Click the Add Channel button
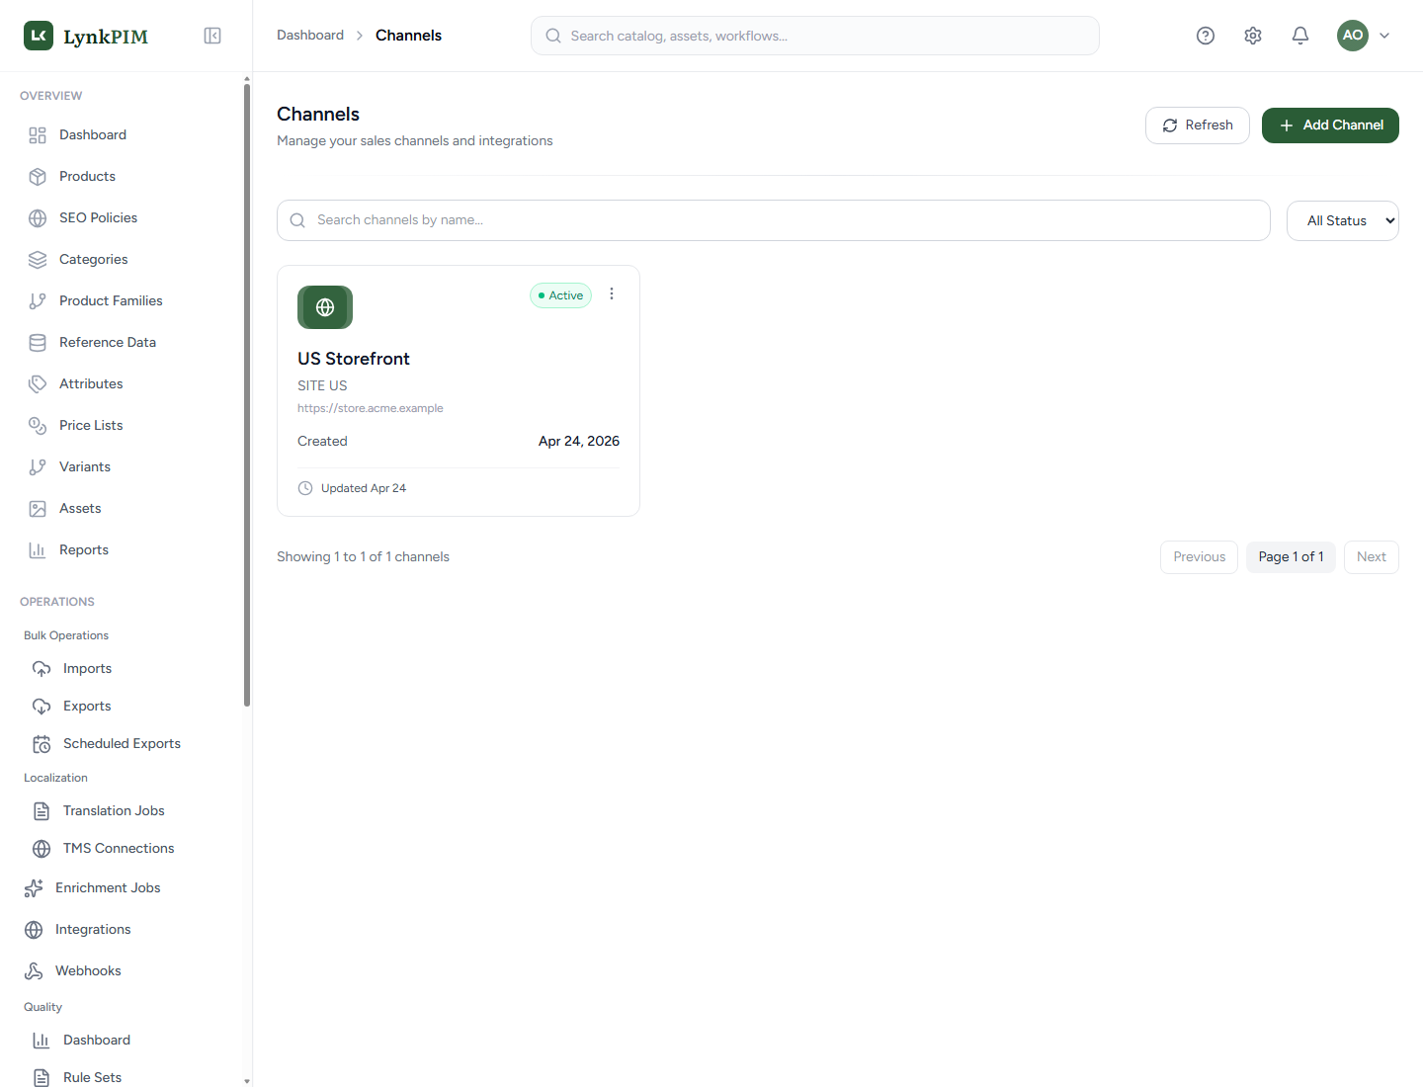1423x1087 pixels. pyautogui.click(x=1330, y=125)
